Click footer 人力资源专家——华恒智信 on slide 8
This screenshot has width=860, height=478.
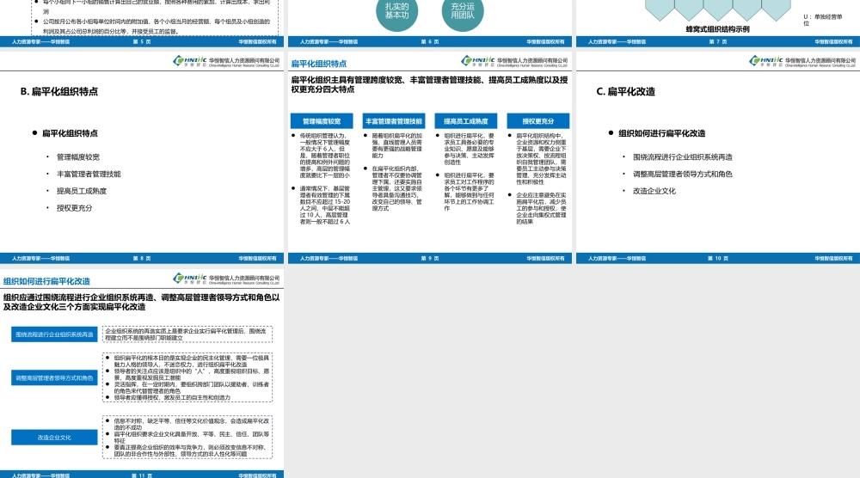coord(40,258)
